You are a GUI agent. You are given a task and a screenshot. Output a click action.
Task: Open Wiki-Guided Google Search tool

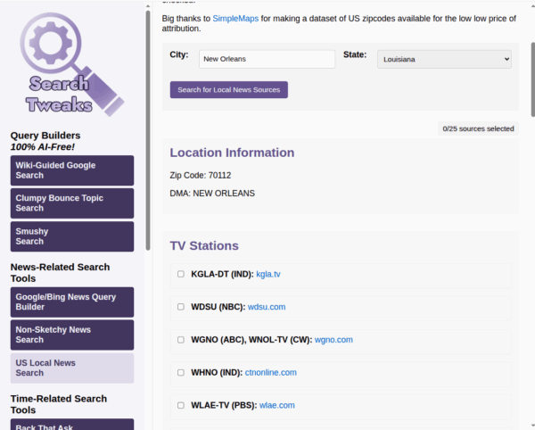[72, 170]
